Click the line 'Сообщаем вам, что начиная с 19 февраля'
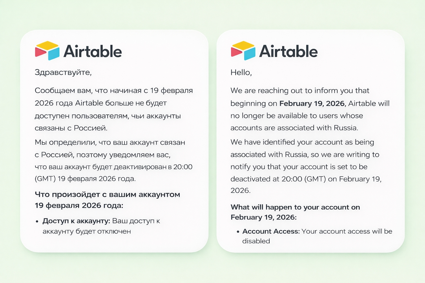The width and height of the screenshot is (425, 283). tap(114, 91)
